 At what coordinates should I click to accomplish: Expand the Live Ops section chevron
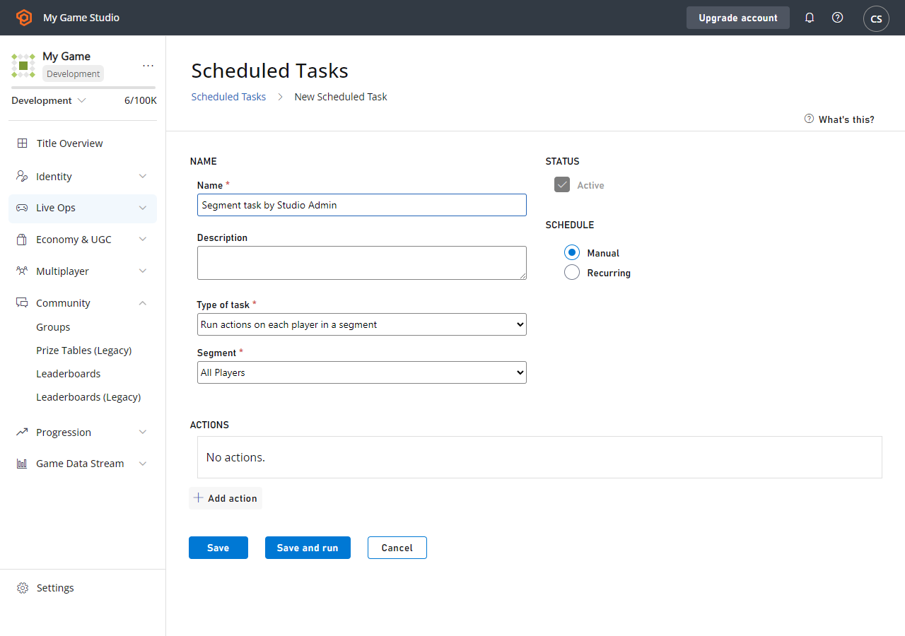tap(143, 208)
